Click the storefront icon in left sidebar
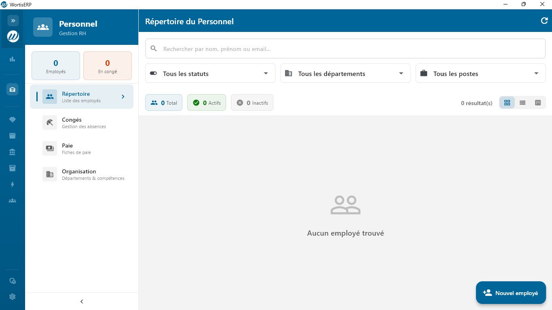This screenshot has width=552, height=310. pyautogui.click(x=13, y=136)
